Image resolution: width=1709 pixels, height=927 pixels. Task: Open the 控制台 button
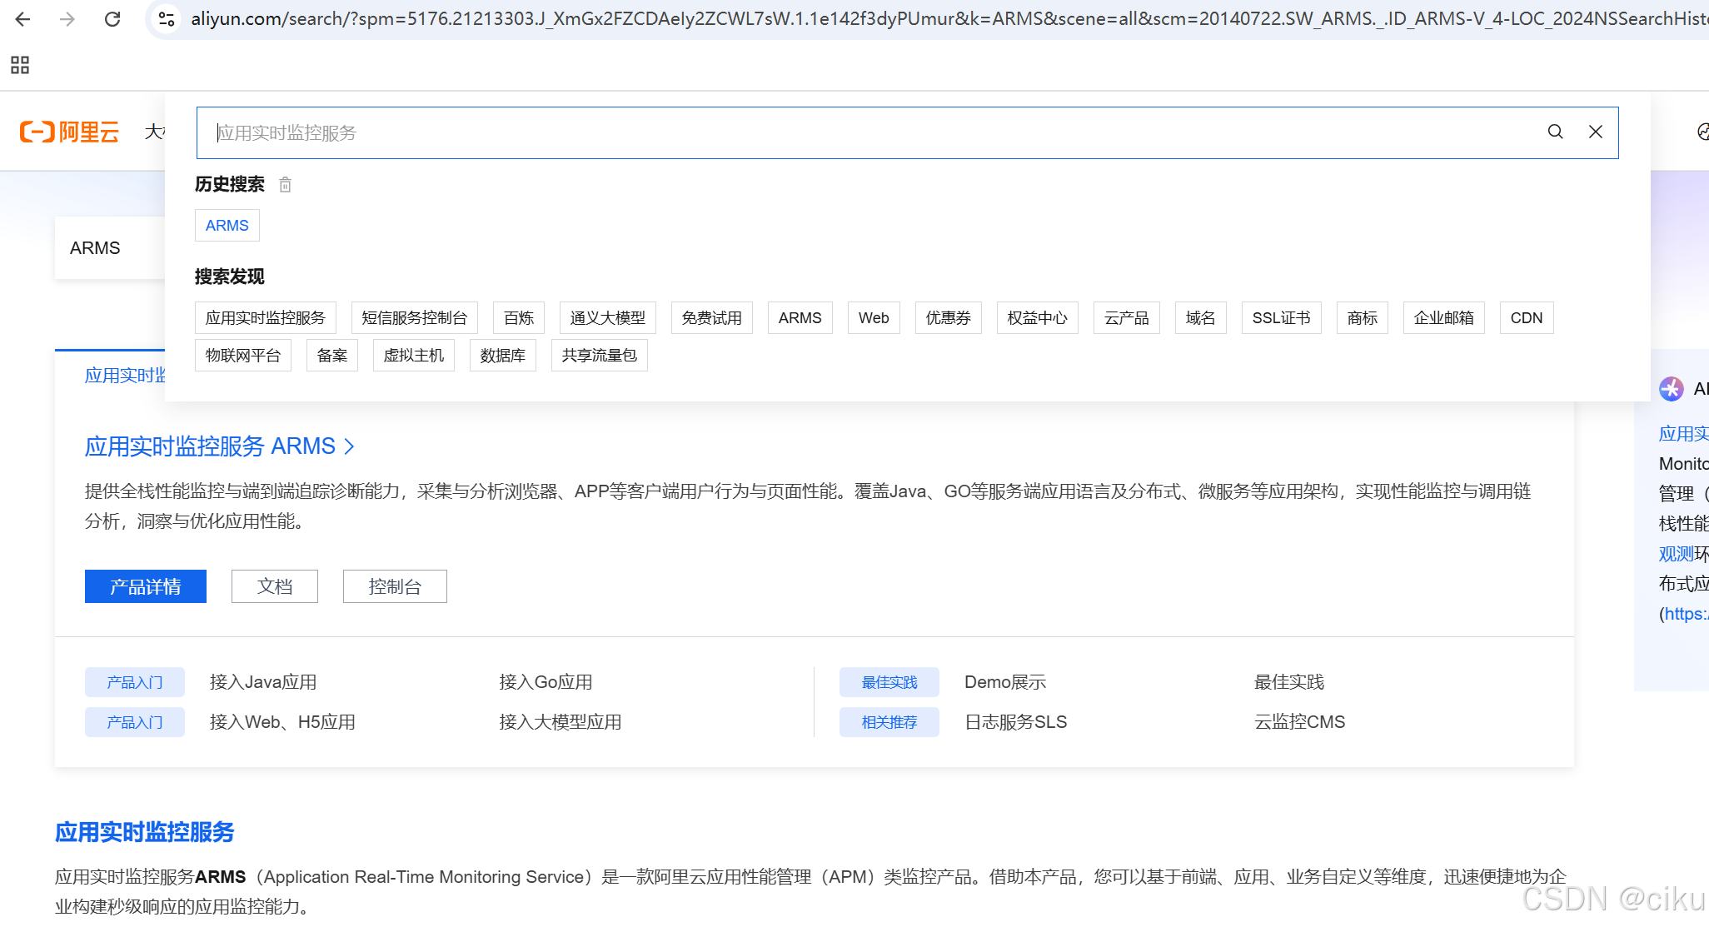[x=395, y=586]
